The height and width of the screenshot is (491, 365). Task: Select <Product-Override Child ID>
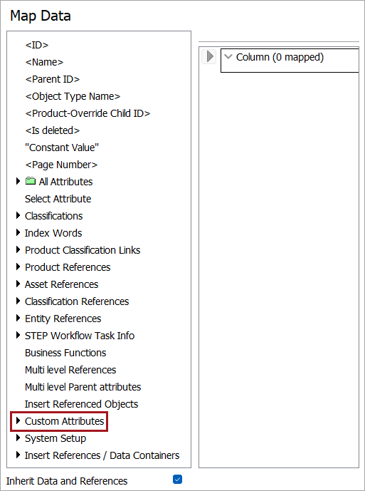tap(88, 113)
